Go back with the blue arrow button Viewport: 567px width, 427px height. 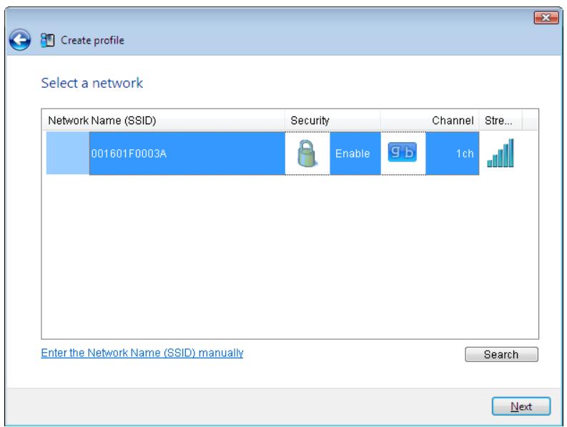[20, 40]
